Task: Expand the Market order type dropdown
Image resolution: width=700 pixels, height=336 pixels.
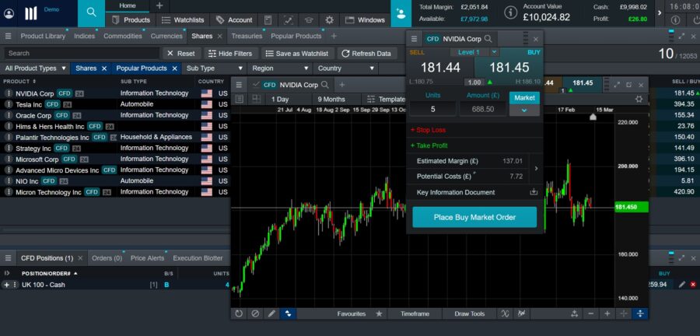Action: [524, 110]
